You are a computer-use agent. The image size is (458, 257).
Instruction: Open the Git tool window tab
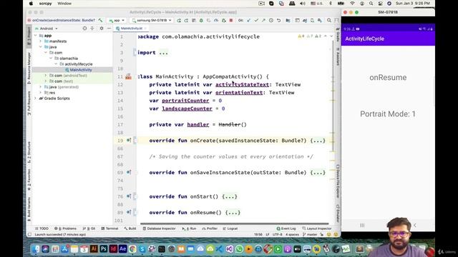pyautogui.click(x=89, y=228)
